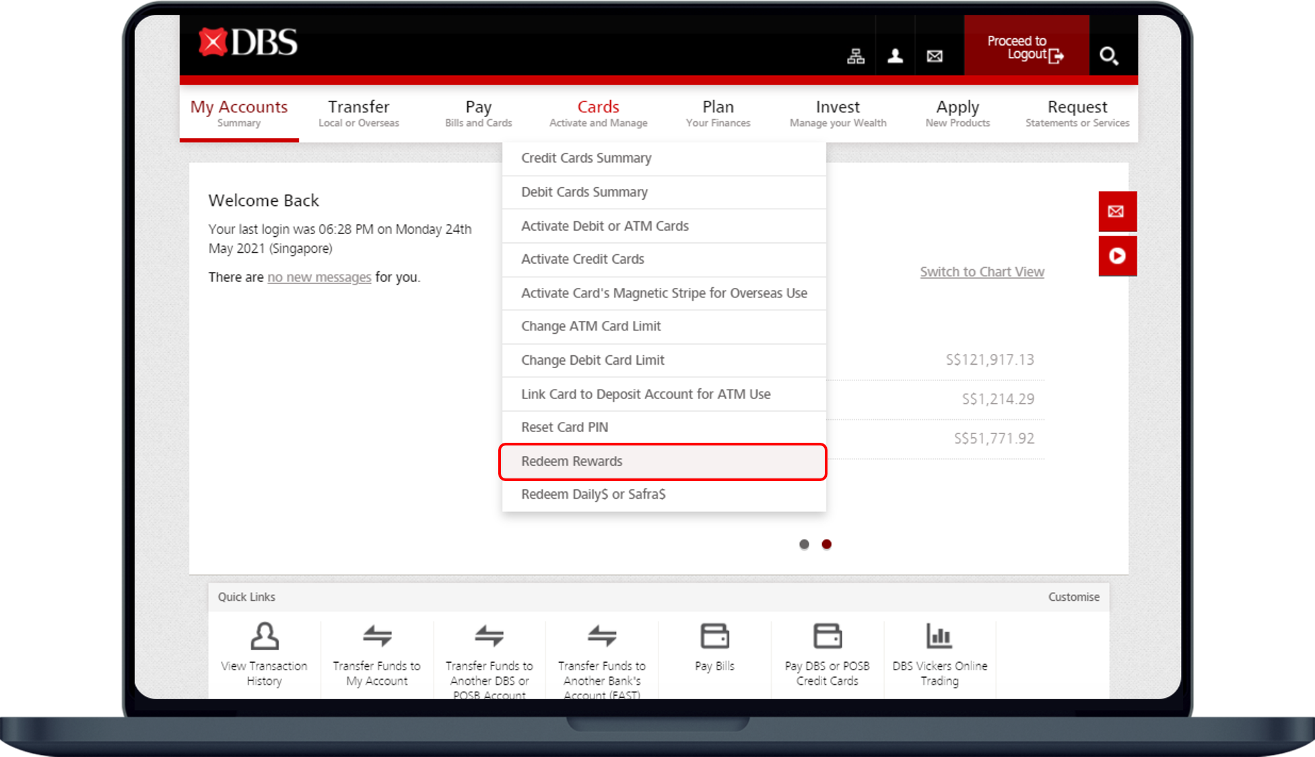Click the no new messages link
Screen dimensions: 1315x757
point(319,277)
